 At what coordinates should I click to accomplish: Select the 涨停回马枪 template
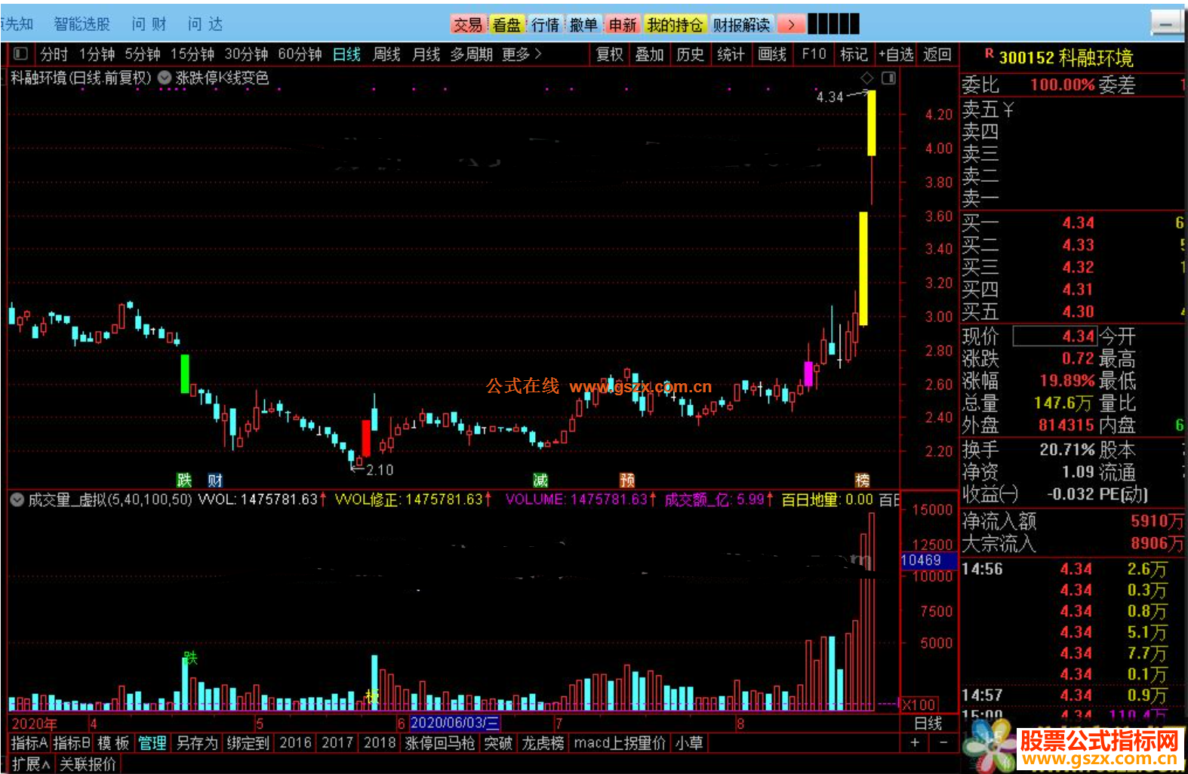pos(440,743)
